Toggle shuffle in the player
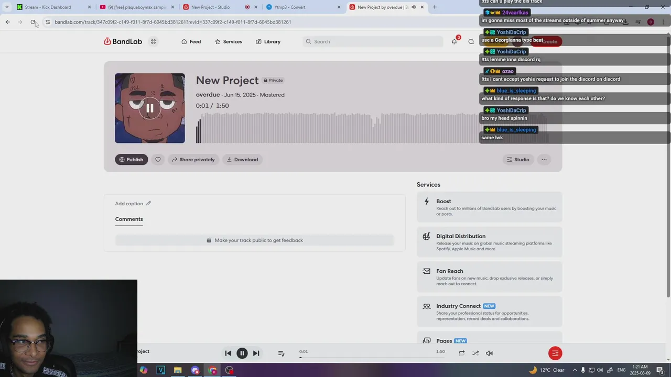 point(475,353)
